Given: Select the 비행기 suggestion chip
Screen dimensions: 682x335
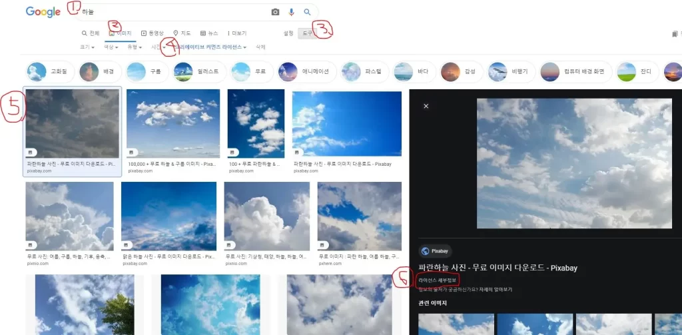Looking at the screenshot, I should point(510,71).
